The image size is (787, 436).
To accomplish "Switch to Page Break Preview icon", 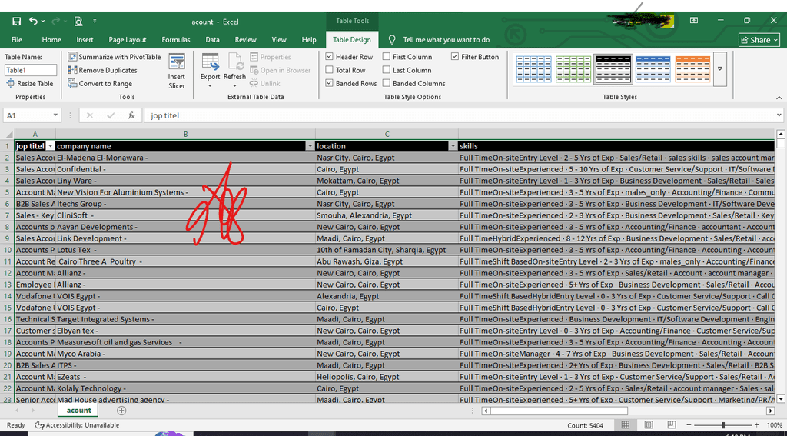I will pyautogui.click(x=672, y=425).
